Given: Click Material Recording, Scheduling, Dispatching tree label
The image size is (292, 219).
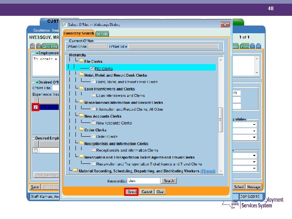Looking at the screenshot, I should point(139,171).
